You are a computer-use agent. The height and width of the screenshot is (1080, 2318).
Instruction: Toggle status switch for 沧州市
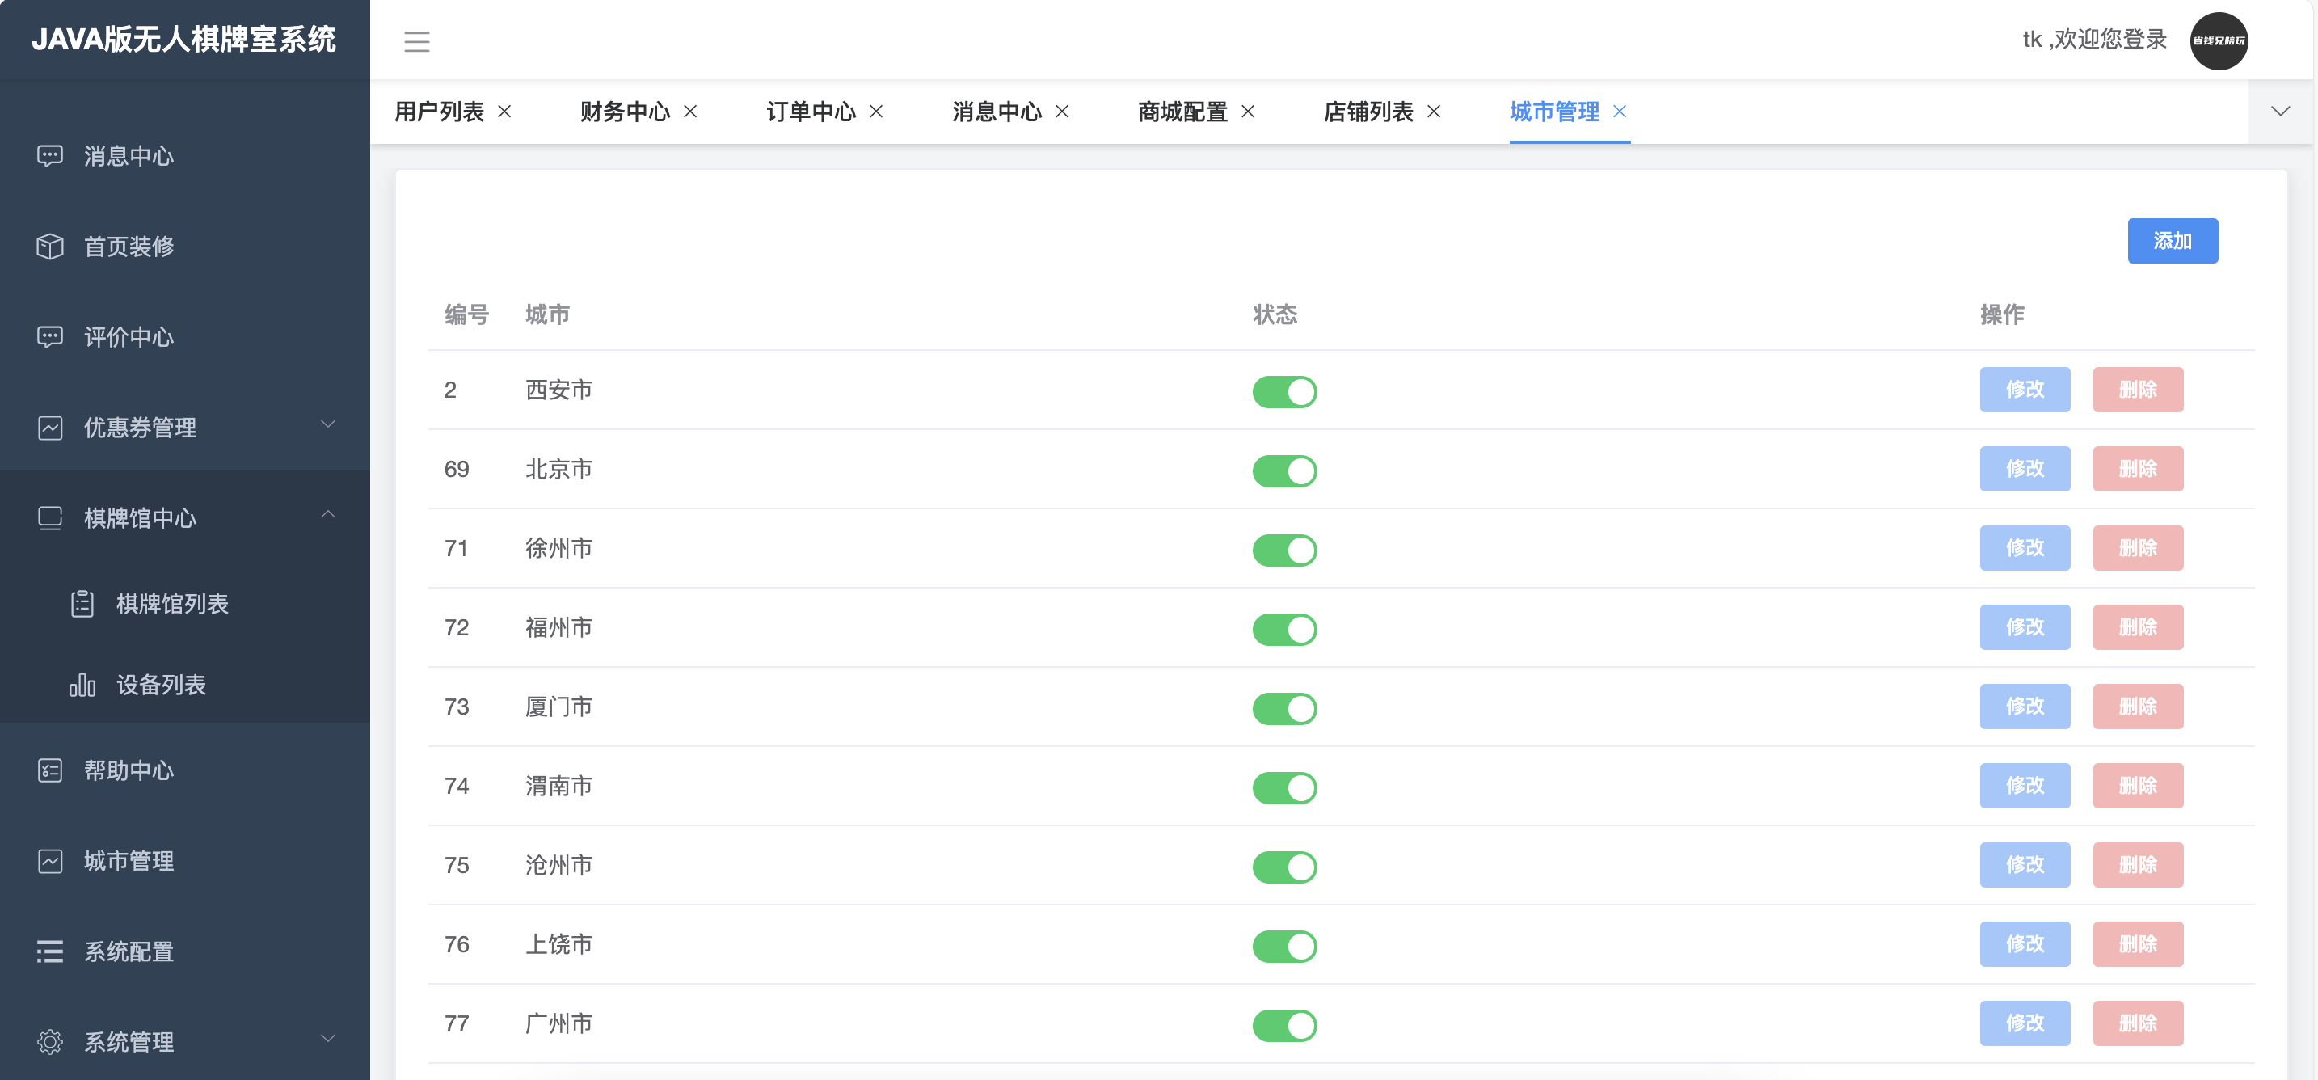(1285, 867)
